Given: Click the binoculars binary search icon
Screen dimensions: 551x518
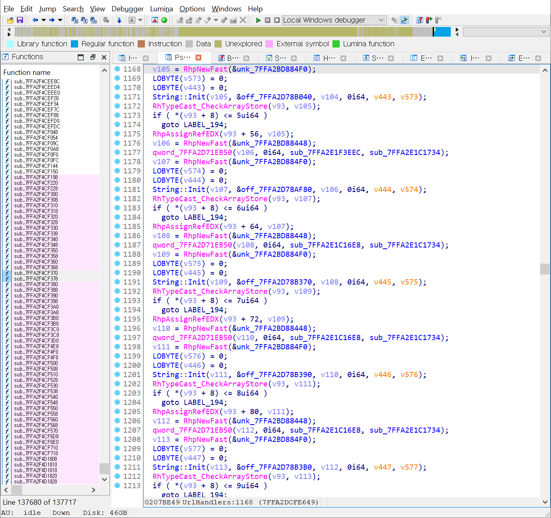Looking at the screenshot, I should 93,20.
